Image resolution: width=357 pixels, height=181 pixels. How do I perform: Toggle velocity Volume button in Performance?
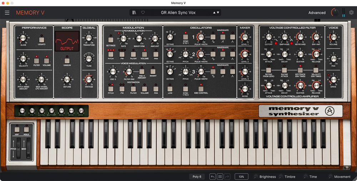[x=46, y=61]
